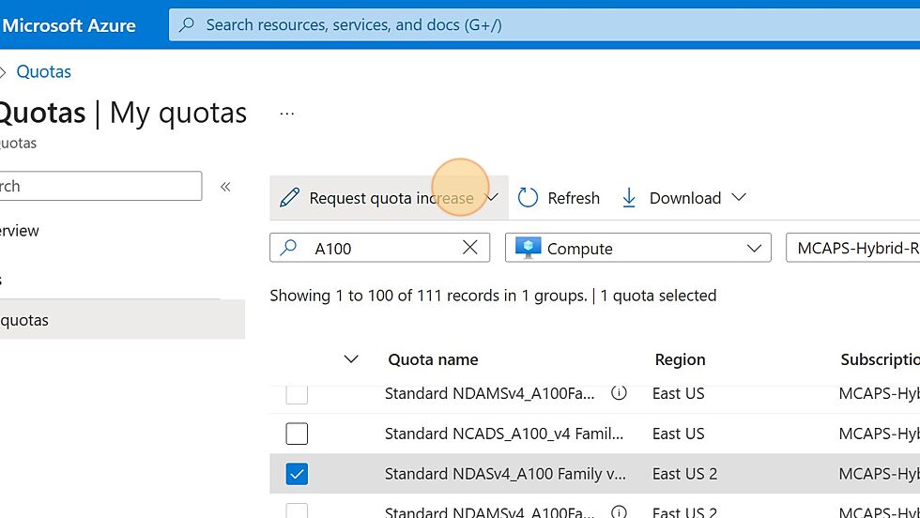920x518 pixels.
Task: Sort by Quota name column
Action: tap(433, 359)
